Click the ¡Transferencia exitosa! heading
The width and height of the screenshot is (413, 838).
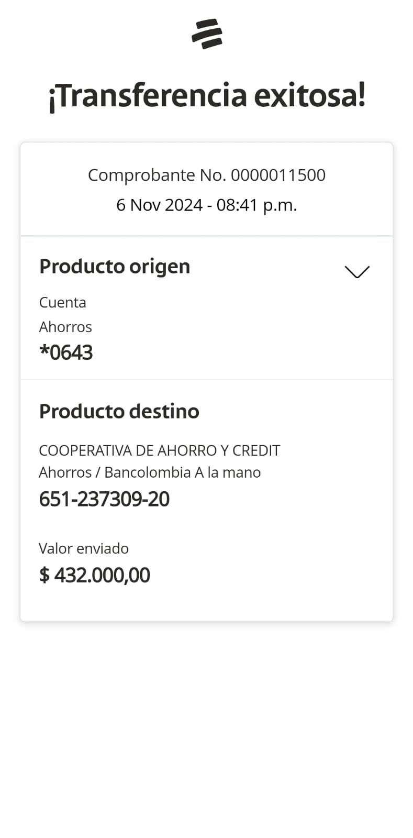click(207, 95)
